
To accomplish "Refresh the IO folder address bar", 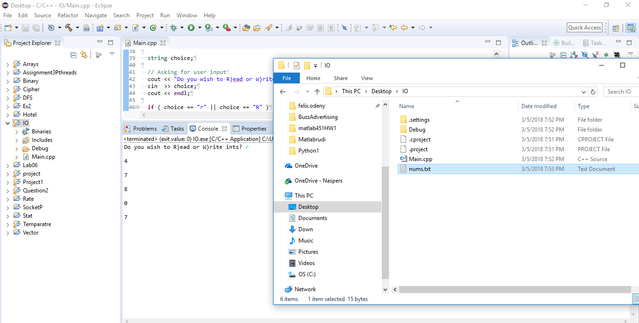I will tap(593, 92).
